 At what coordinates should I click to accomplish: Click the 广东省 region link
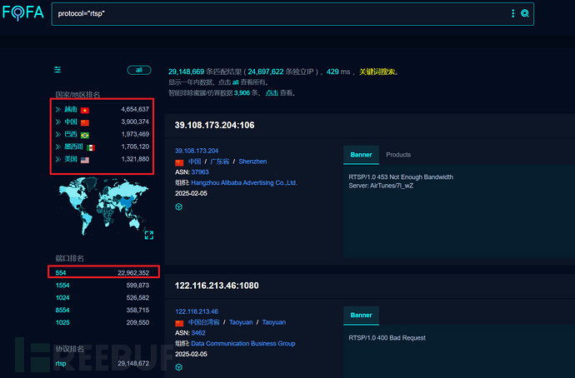point(220,162)
